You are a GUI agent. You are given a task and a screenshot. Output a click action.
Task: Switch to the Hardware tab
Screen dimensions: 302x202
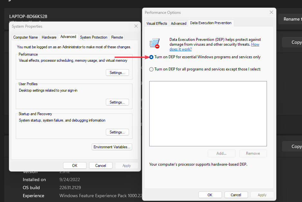(x=49, y=37)
